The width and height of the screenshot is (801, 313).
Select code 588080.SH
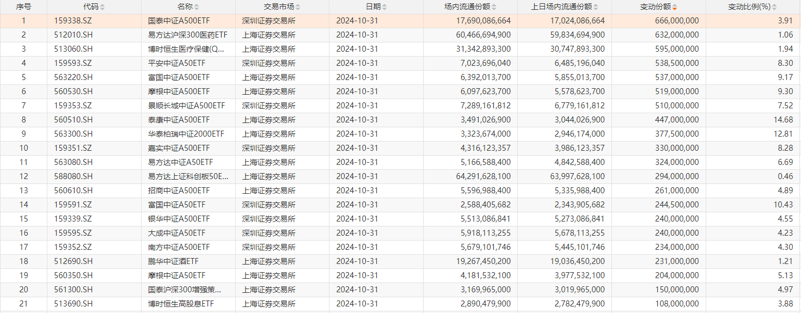point(73,176)
